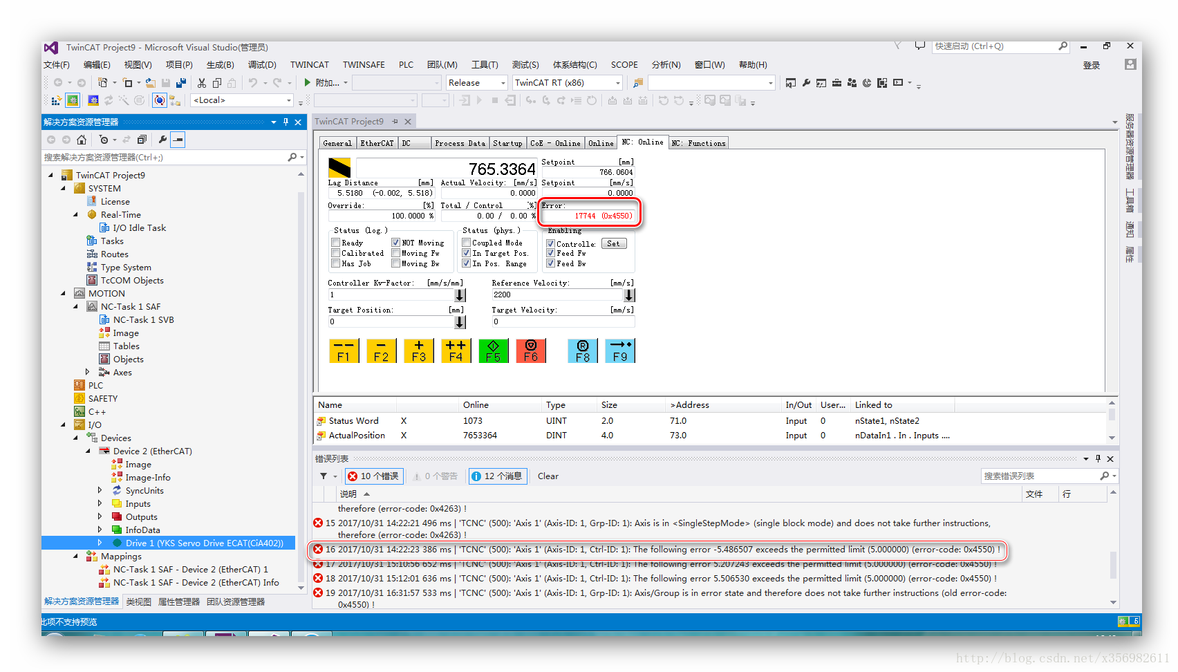The image size is (1178, 672).
Task: Click the F9 homing button
Action: 620,351
